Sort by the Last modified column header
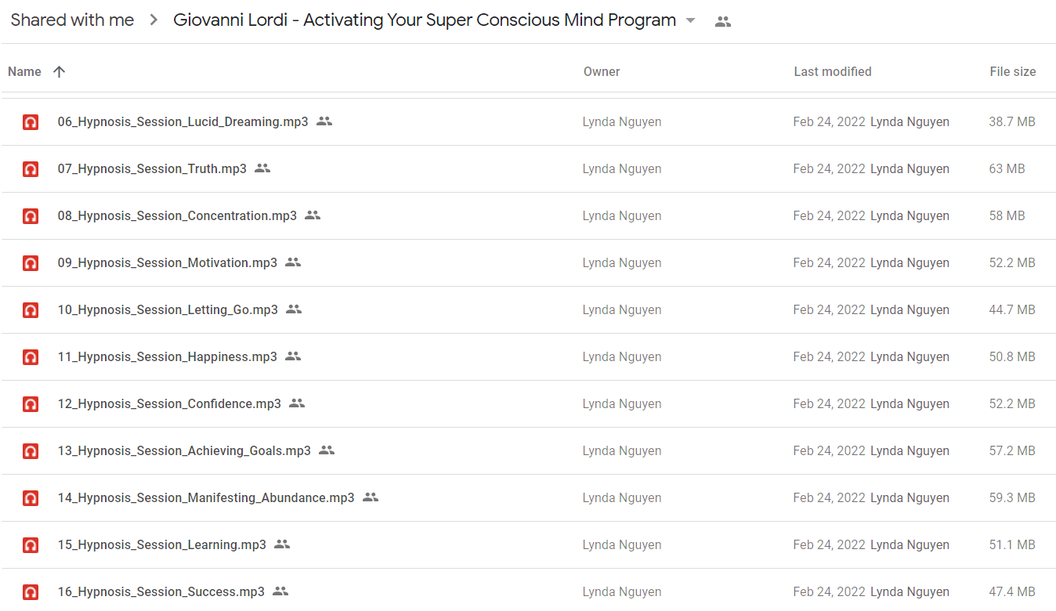The height and width of the screenshot is (611, 1056). tap(833, 71)
